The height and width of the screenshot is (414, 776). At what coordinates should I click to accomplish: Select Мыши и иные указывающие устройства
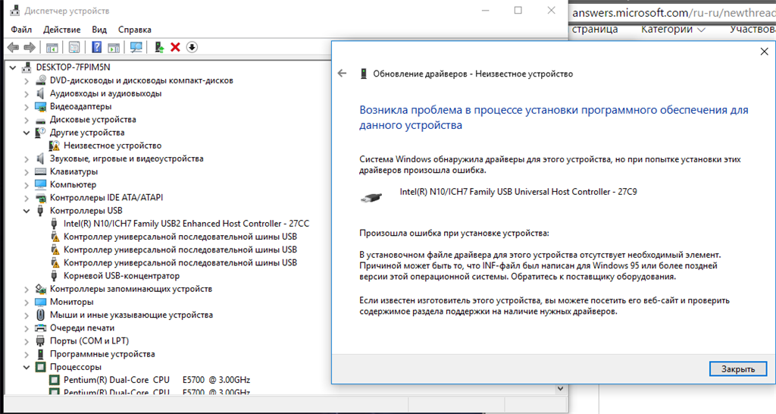coord(131,315)
